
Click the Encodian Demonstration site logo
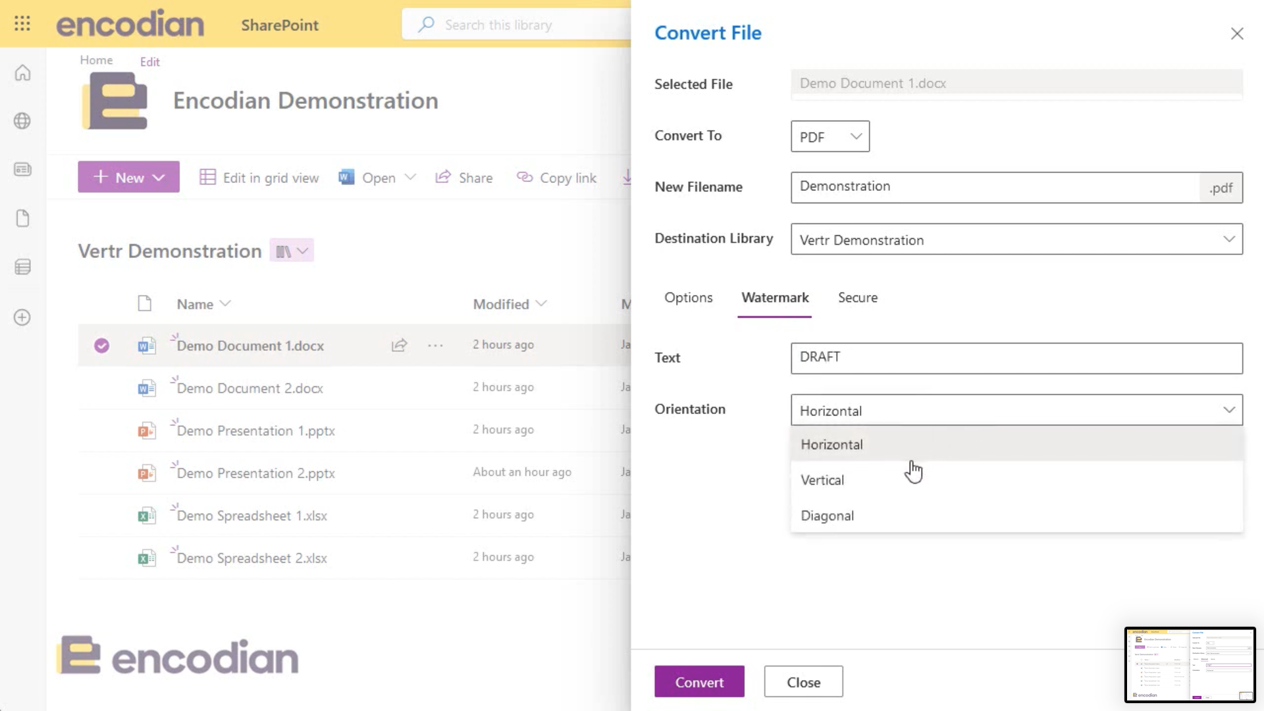click(x=115, y=101)
